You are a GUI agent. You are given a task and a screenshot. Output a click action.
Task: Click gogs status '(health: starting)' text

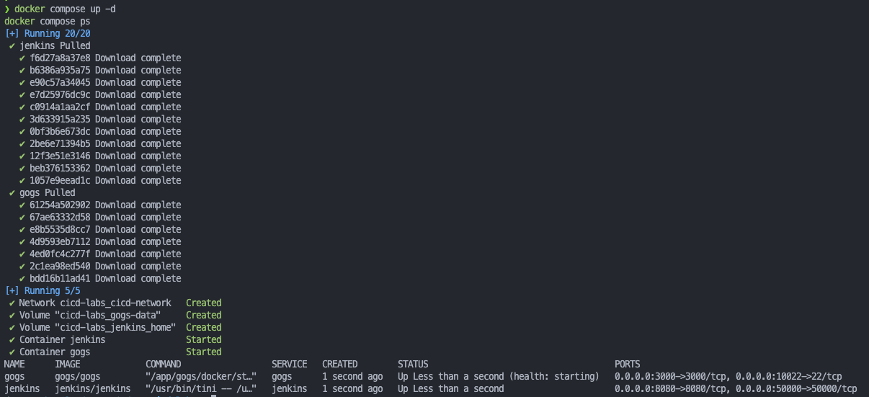pyautogui.click(x=554, y=376)
